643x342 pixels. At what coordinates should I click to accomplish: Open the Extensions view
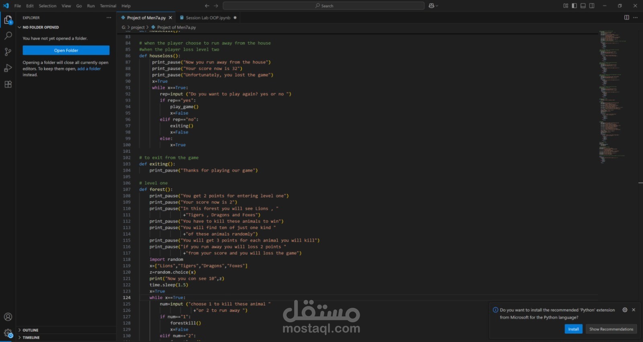pyautogui.click(x=8, y=84)
